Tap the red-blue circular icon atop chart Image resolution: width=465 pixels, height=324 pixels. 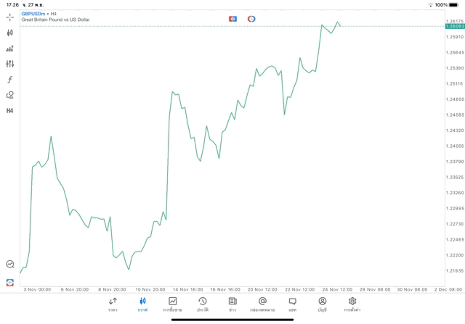[x=251, y=19]
